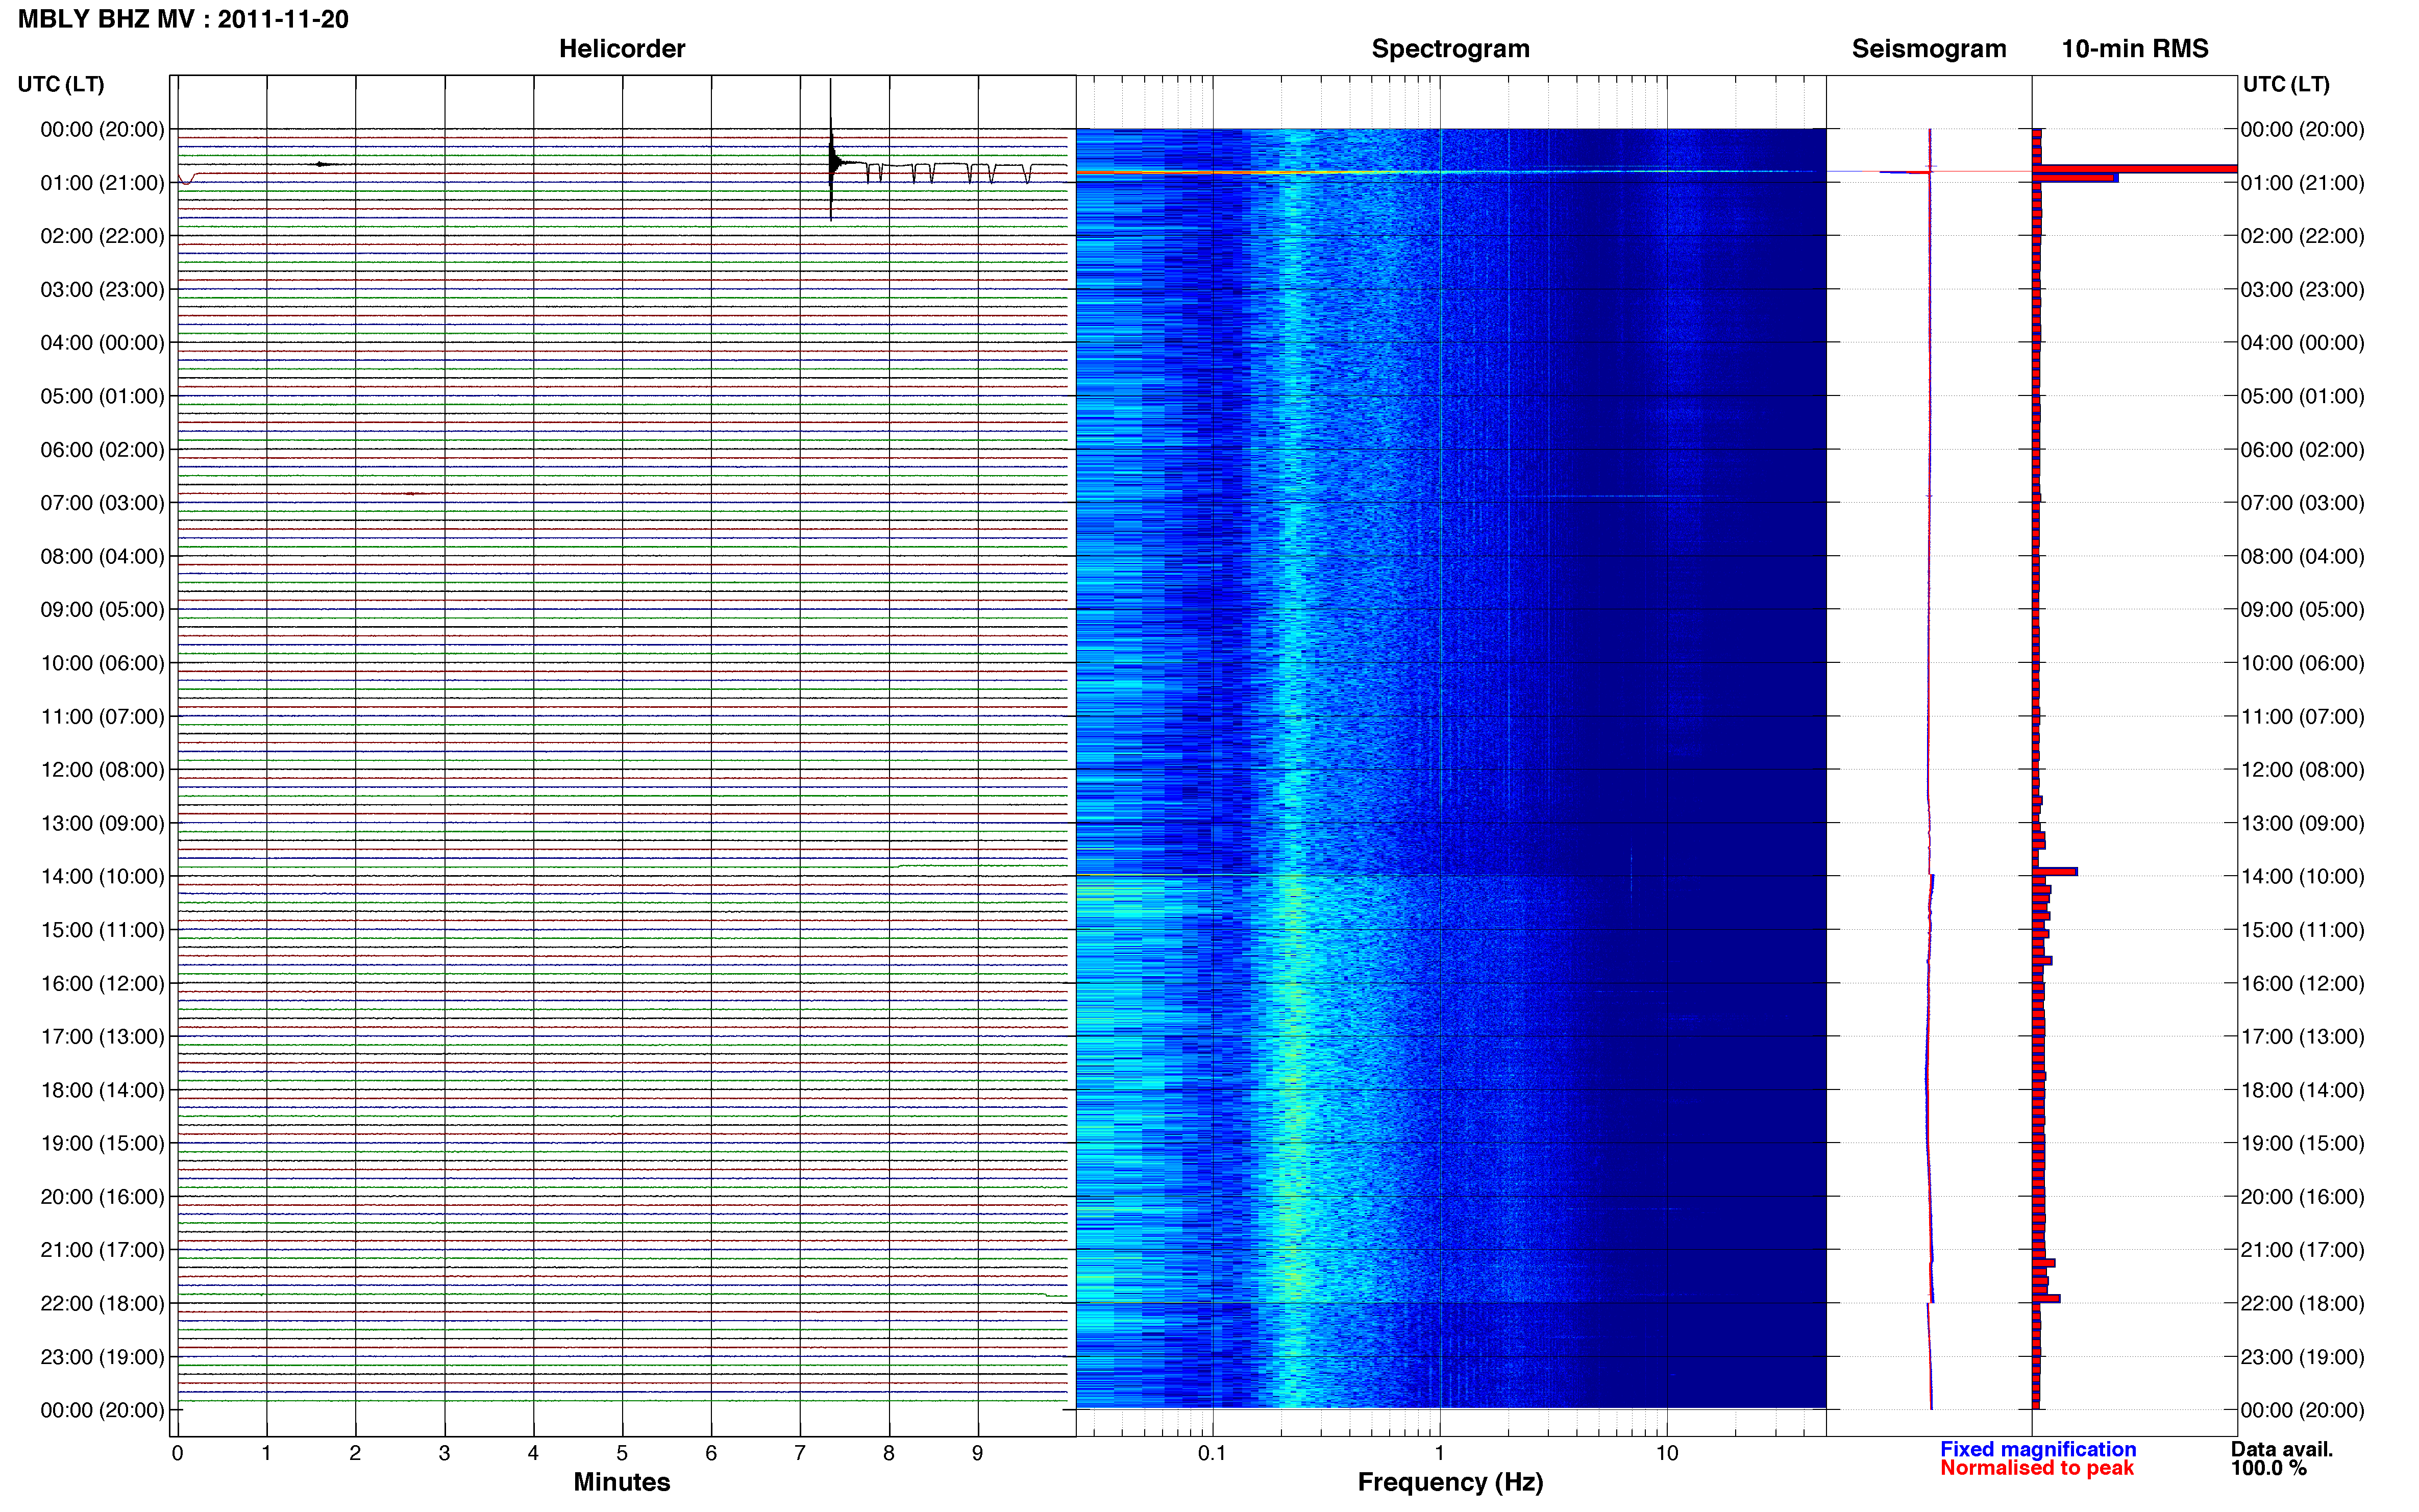Click the right 23:00 (19:00) time label
2419x1512 pixels.
(2302, 1357)
